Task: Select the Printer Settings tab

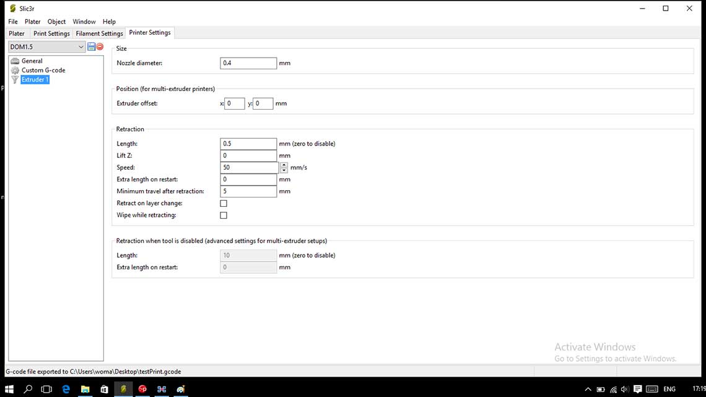Action: click(149, 32)
